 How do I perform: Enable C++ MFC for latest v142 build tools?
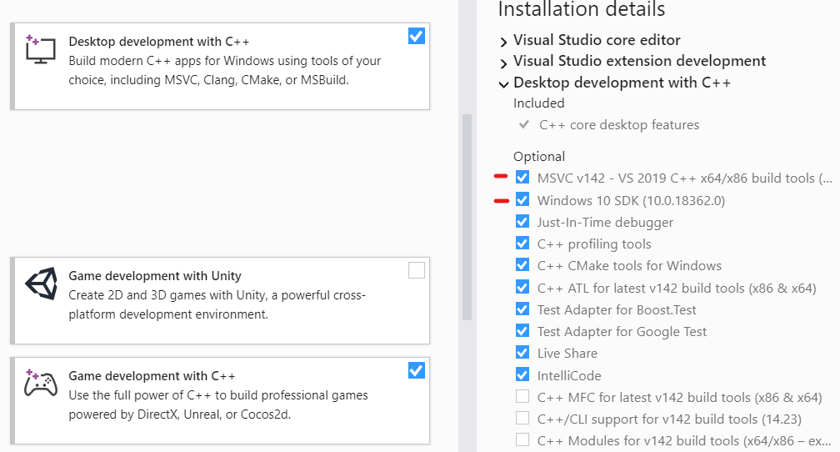click(x=522, y=396)
